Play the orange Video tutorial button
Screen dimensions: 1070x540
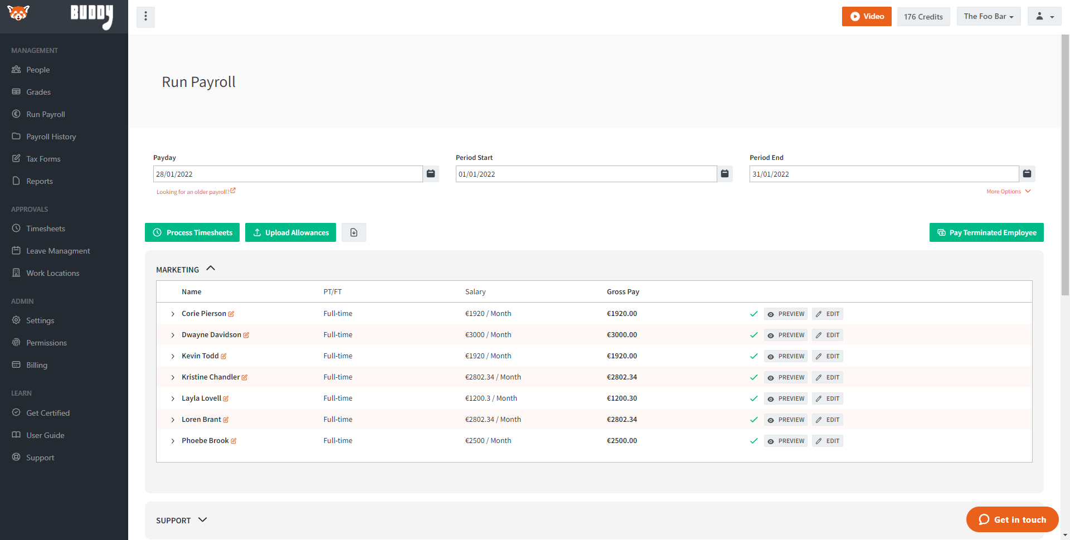point(867,16)
